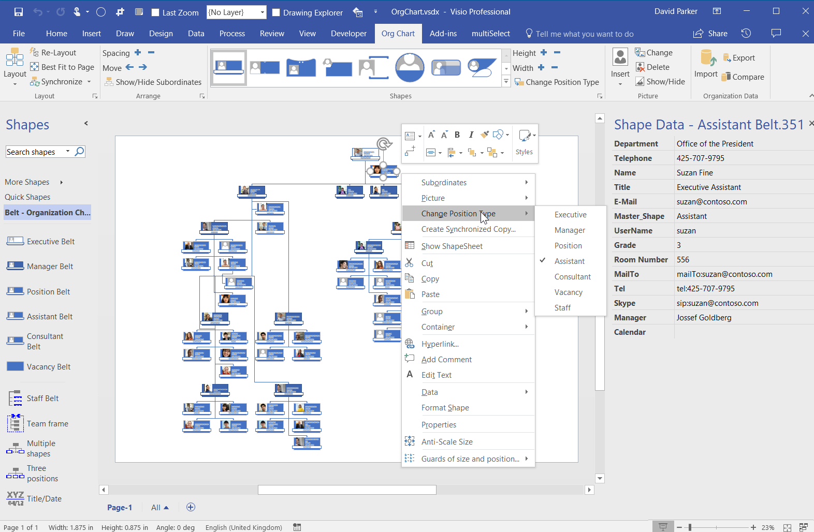Click the Share button
Viewport: 814px width, 532px height.
click(x=710, y=34)
